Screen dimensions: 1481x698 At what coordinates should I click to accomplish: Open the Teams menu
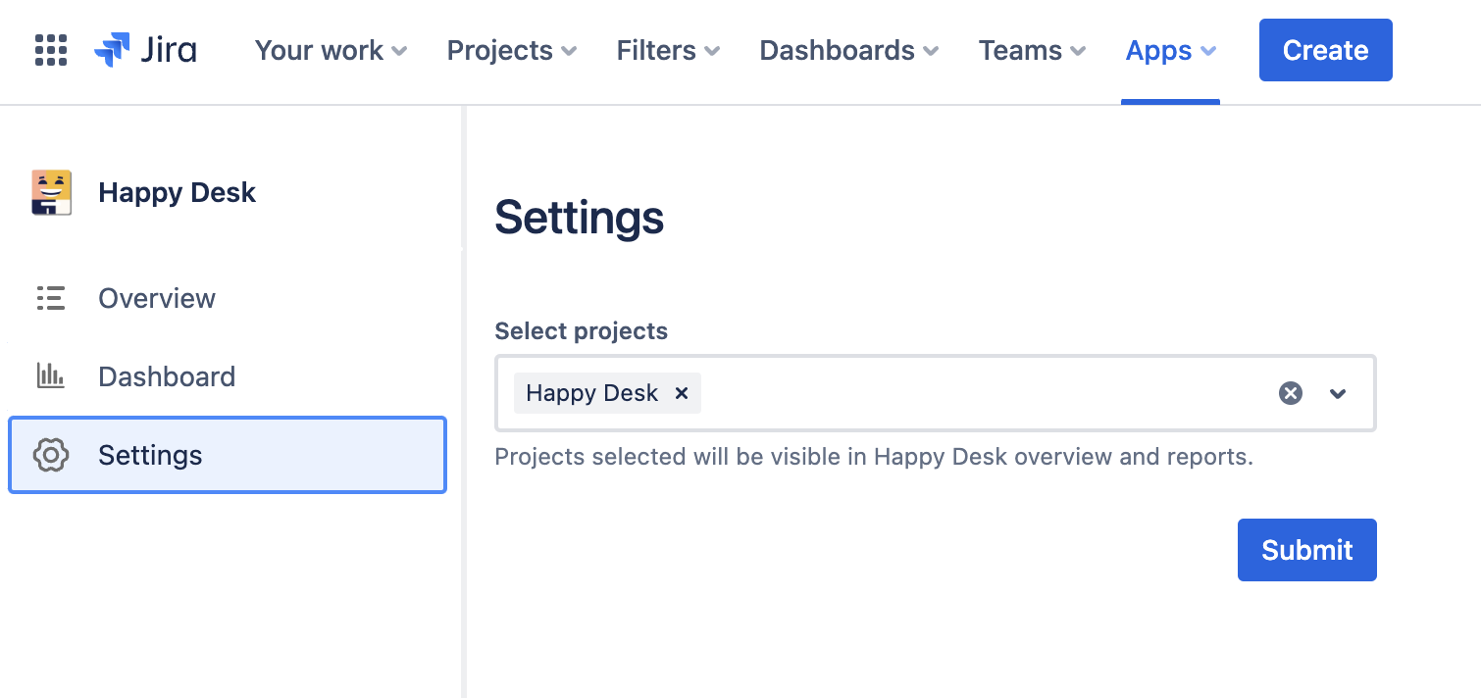pyautogui.click(x=1031, y=50)
